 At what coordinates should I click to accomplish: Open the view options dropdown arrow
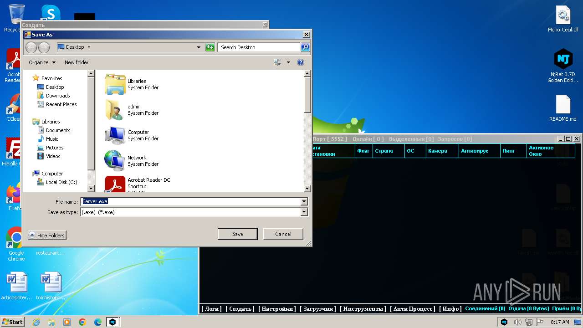(288, 62)
